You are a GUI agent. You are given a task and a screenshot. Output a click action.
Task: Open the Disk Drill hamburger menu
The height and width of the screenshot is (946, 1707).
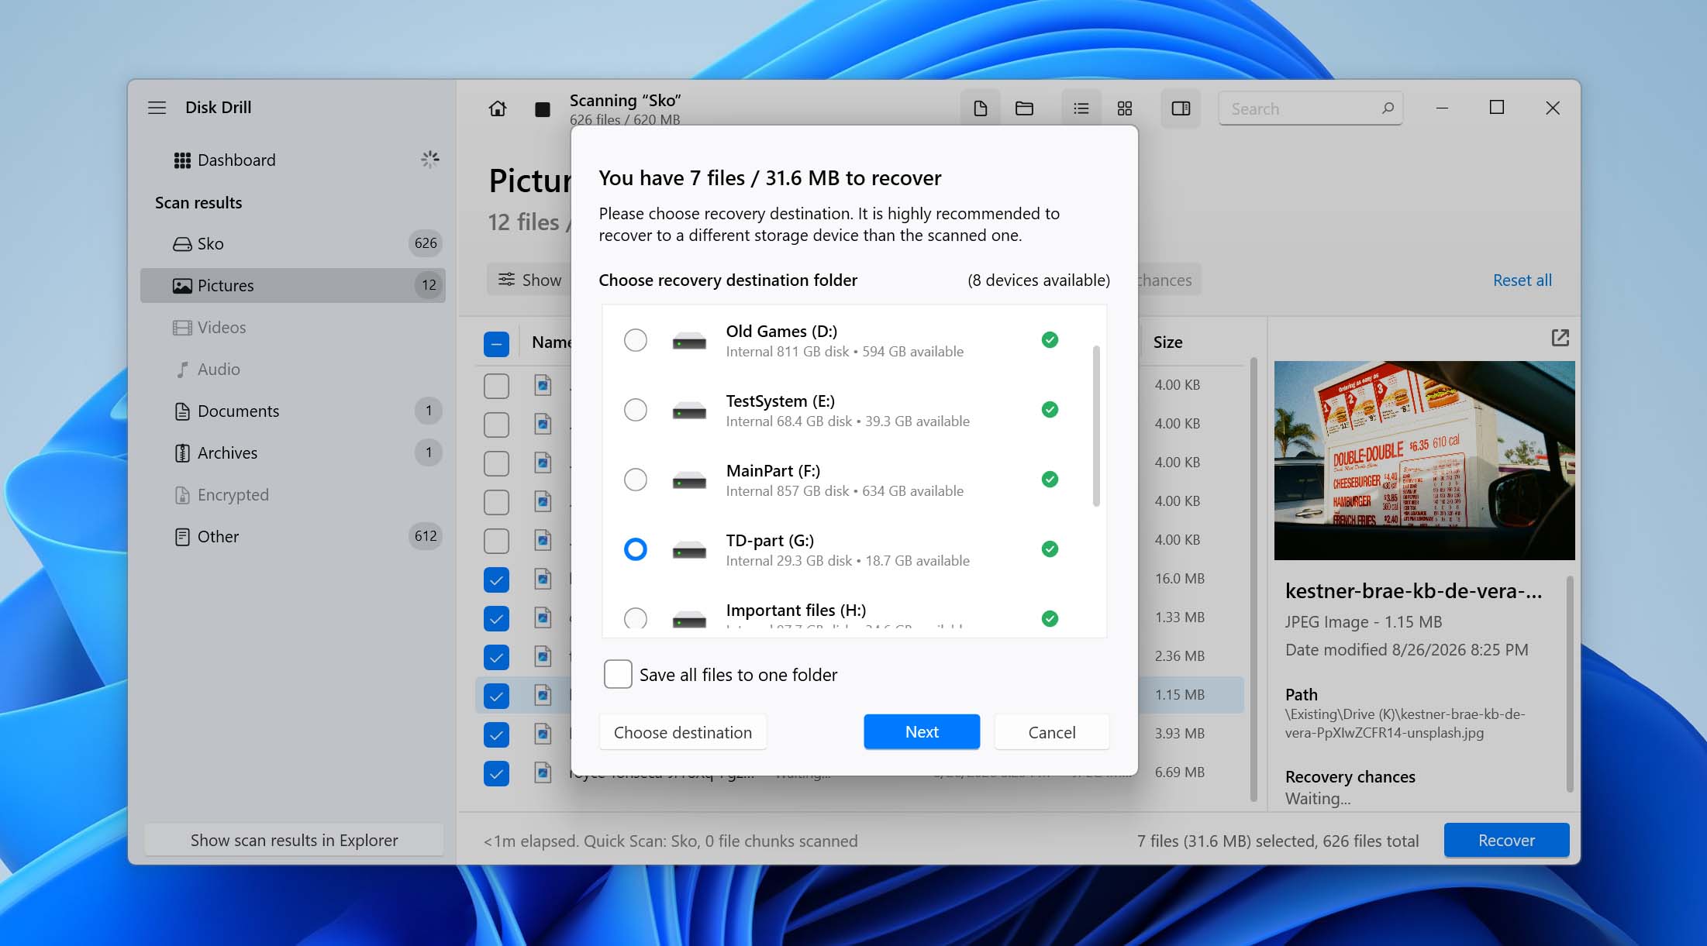pos(157,108)
